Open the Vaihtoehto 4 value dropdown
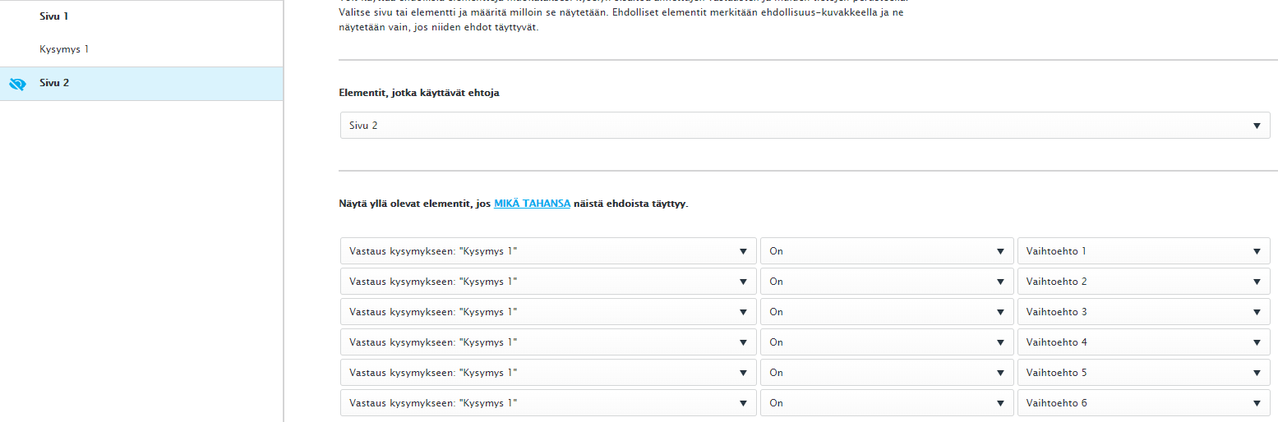The width and height of the screenshot is (1278, 422). coord(1143,342)
